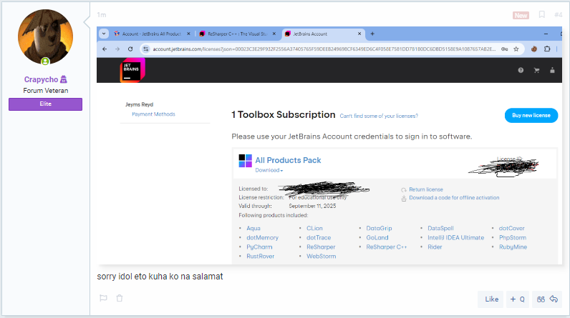Open the JetBrains user profile icon

point(552,70)
